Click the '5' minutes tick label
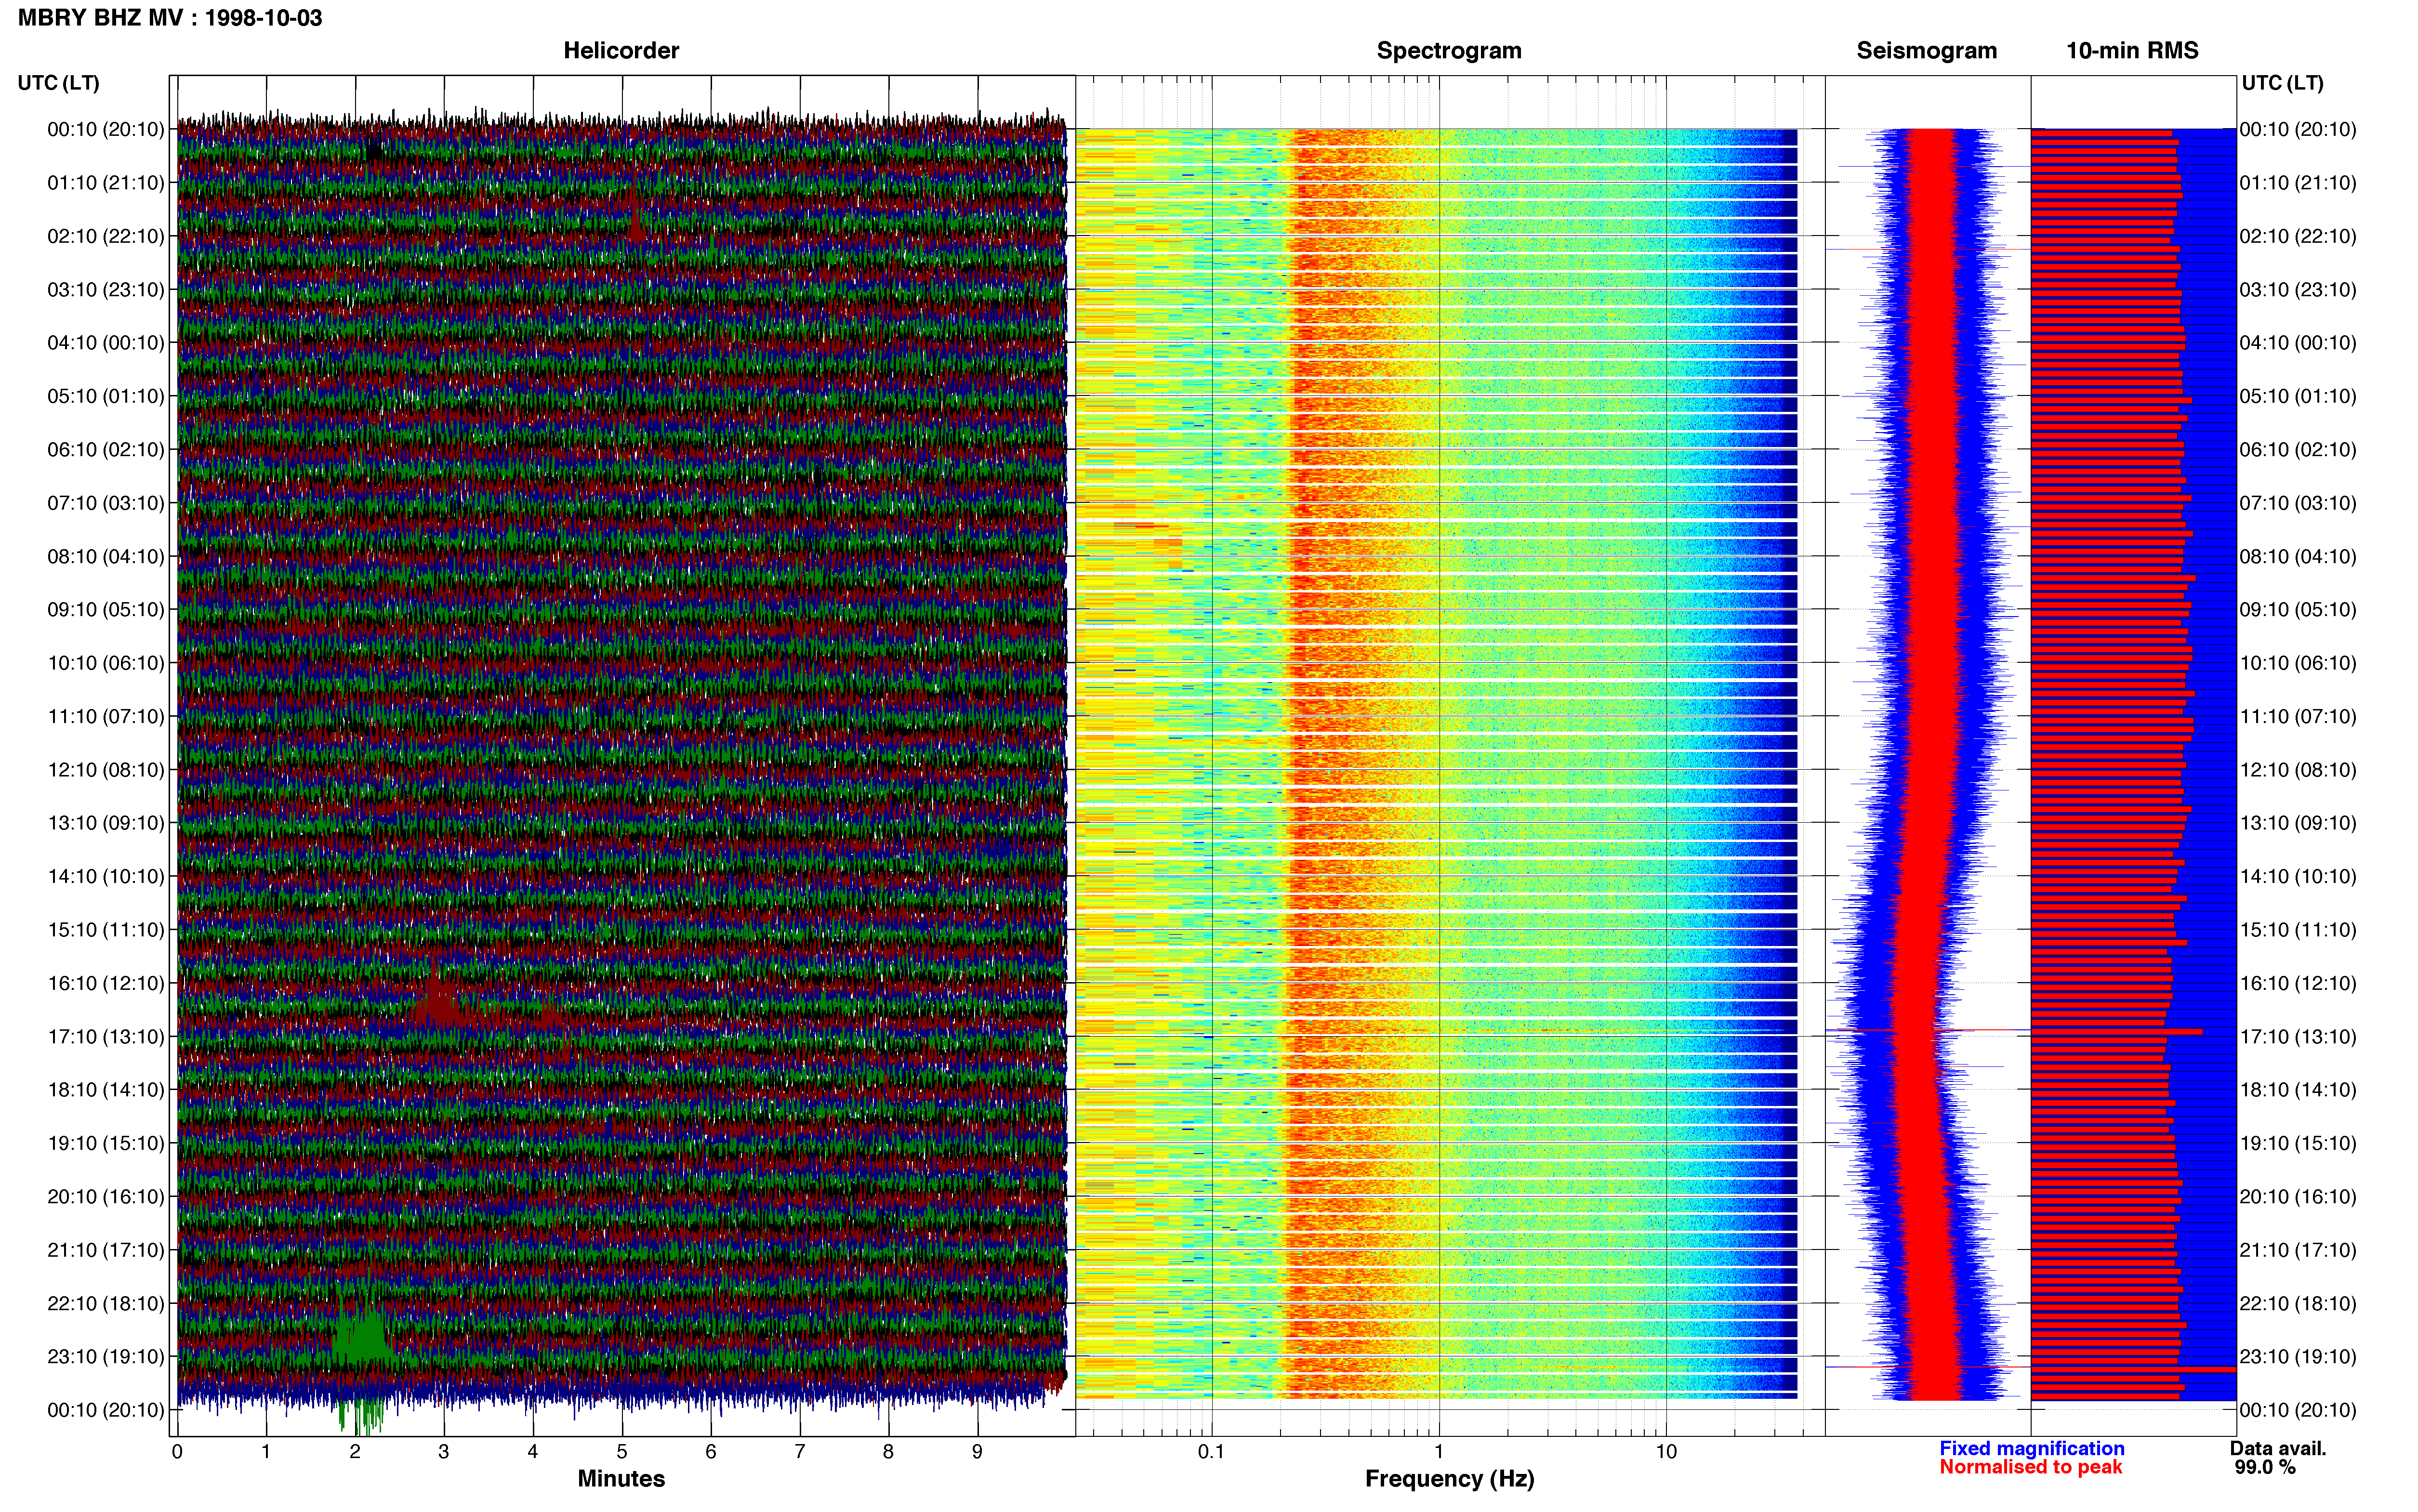The image size is (2418, 1512). pos(622,1451)
